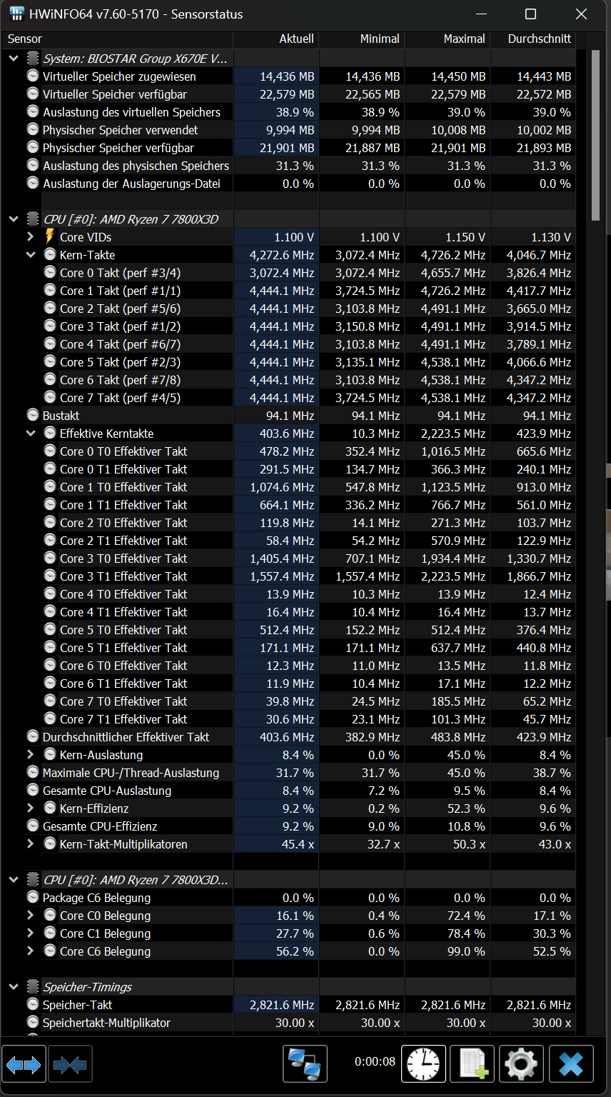Collapse the System: BIOSTAR Group section
This screenshot has height=1097, width=611.
14,58
